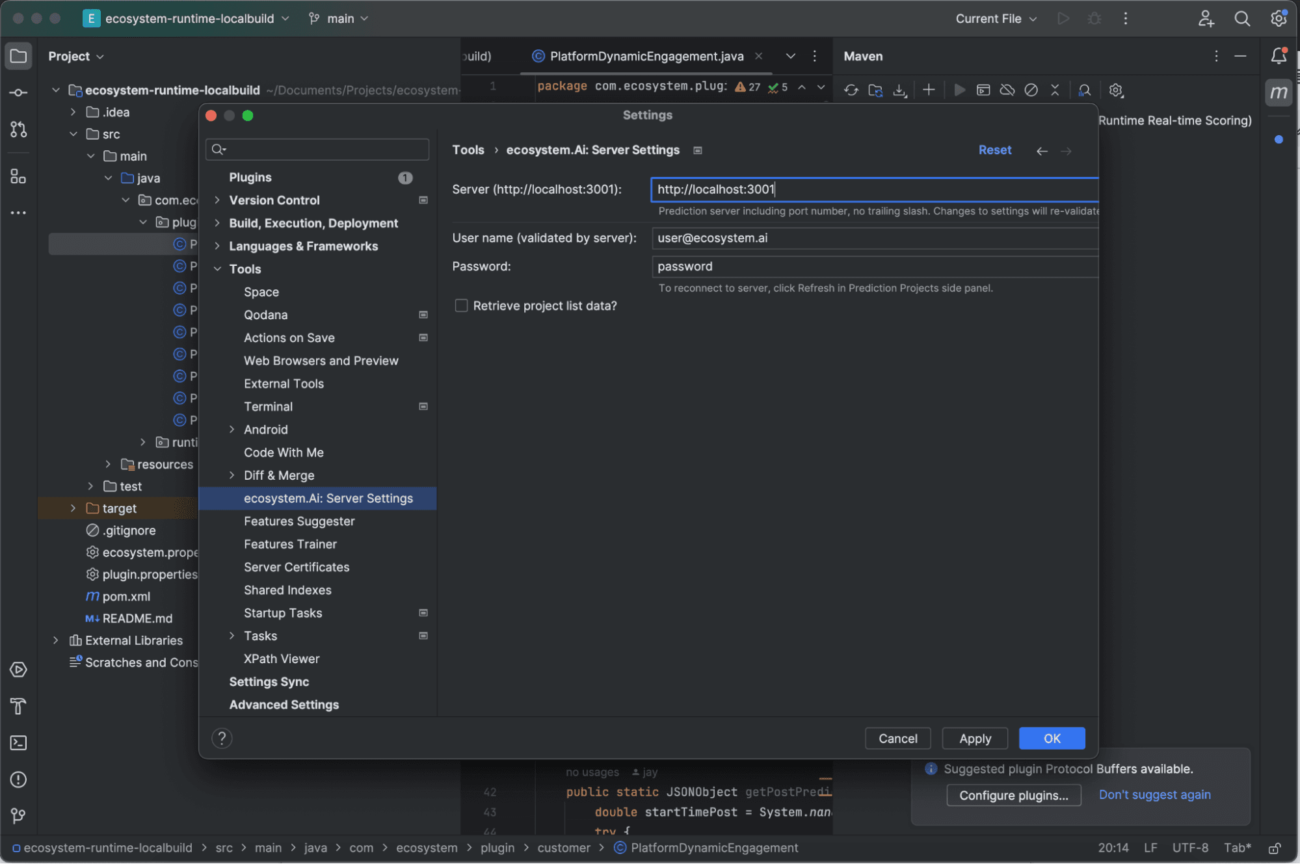Collapse the Tools section in Settings
The image size is (1300, 864).
[x=218, y=268]
